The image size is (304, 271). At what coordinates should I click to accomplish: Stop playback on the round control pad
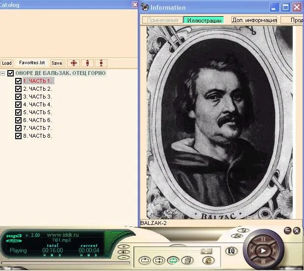pos(263,262)
